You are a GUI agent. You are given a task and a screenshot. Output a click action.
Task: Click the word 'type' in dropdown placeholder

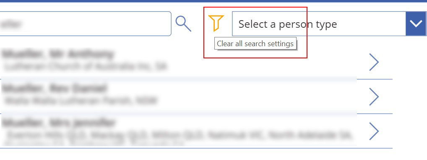(x=326, y=24)
